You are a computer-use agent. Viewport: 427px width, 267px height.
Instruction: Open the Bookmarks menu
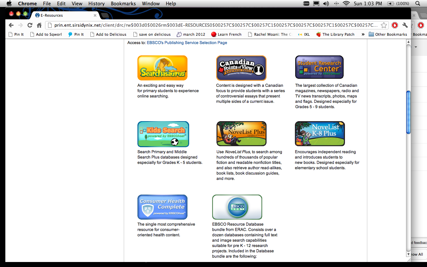point(123,4)
